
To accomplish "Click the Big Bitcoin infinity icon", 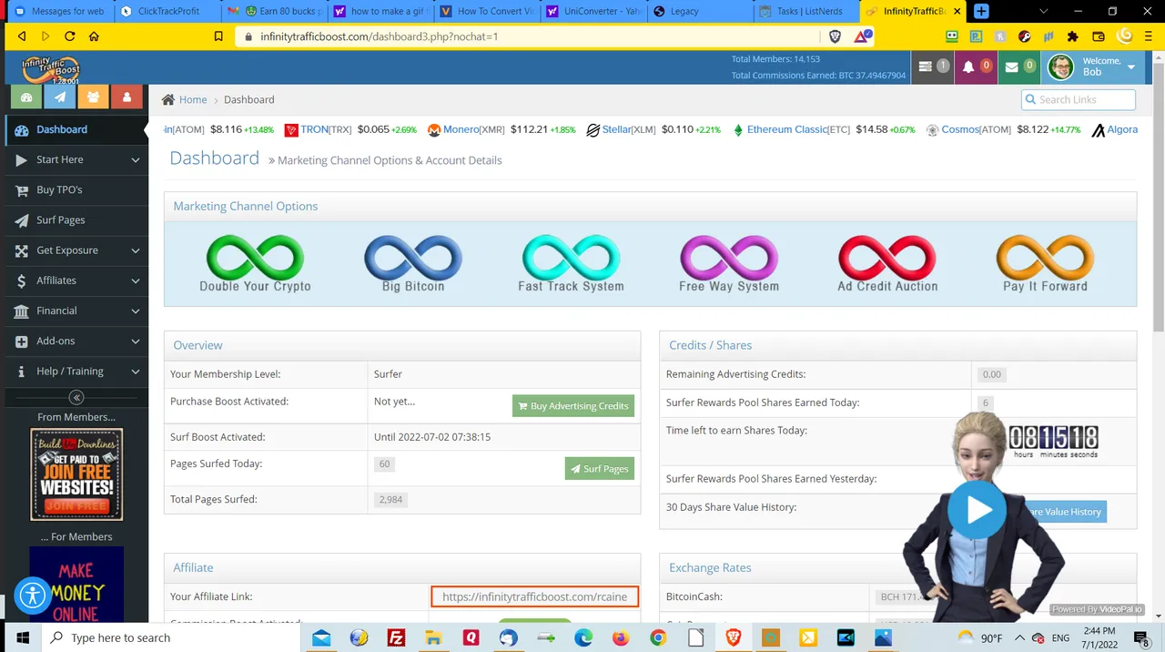I will (413, 258).
